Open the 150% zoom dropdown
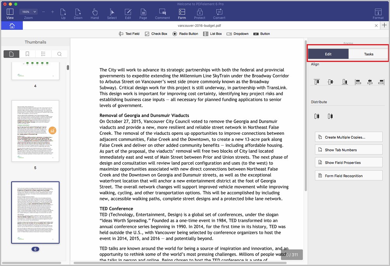Image resolution: width=390 pixels, height=266 pixels. click(28, 12)
